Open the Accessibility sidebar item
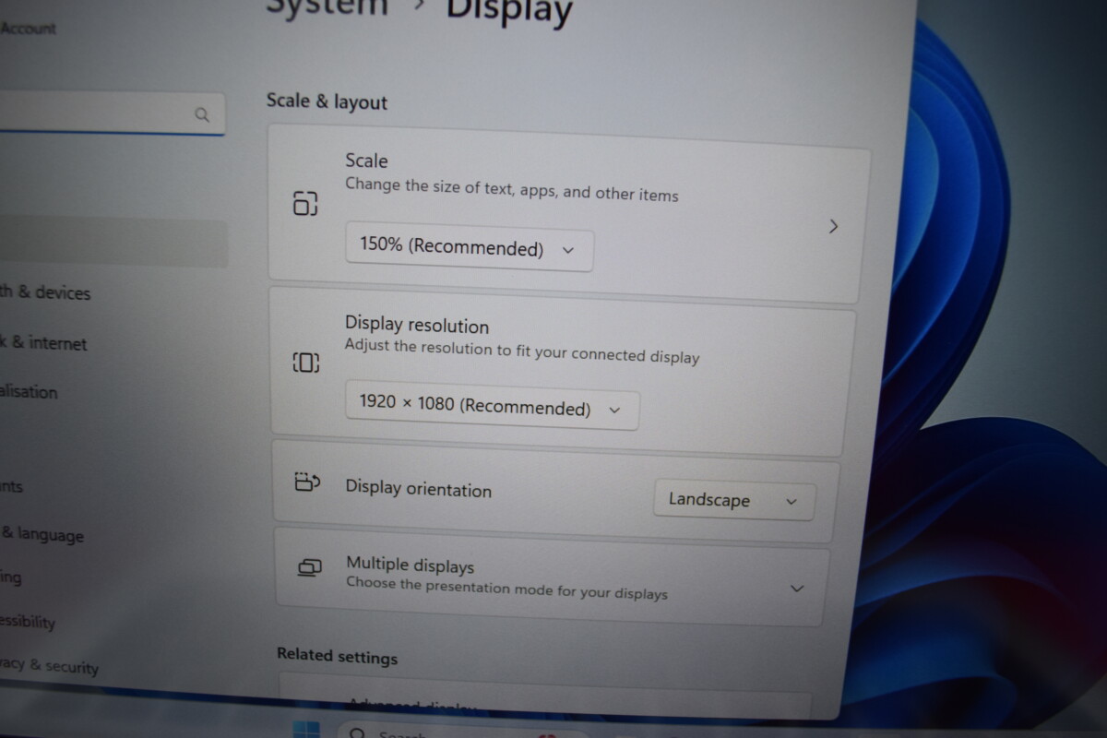Viewport: 1107px width, 738px height. pyautogui.click(x=28, y=622)
